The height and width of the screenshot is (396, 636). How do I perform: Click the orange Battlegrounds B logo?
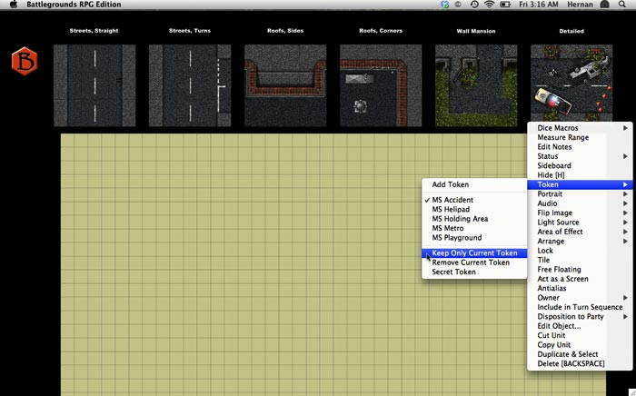[25, 61]
